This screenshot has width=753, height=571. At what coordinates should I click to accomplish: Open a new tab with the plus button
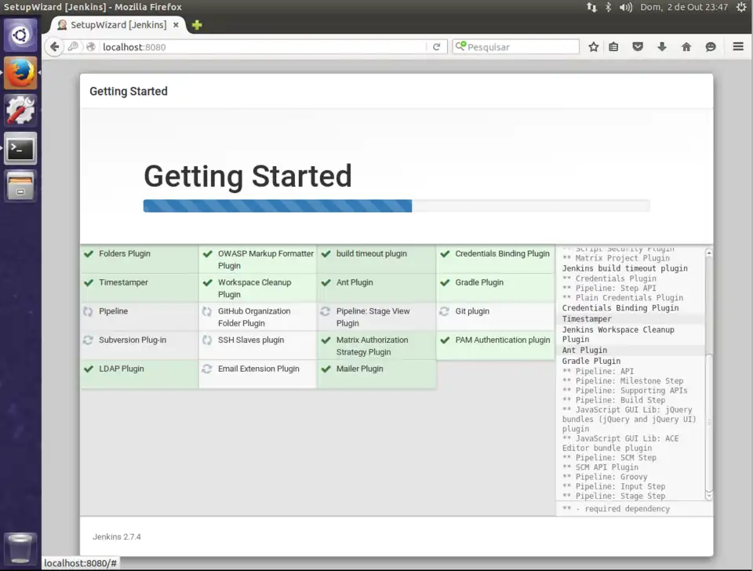(195, 24)
